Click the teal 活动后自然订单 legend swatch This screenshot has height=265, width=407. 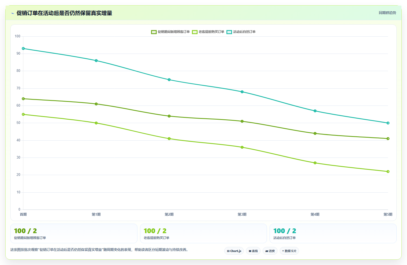229,32
